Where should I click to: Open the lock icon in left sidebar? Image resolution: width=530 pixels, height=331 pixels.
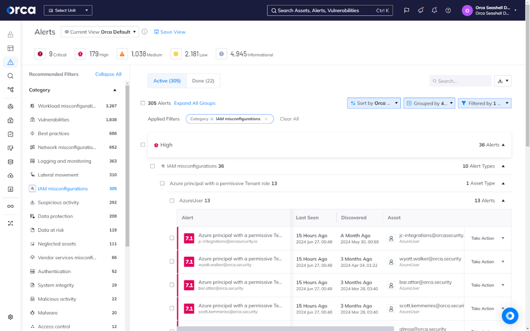10,34
